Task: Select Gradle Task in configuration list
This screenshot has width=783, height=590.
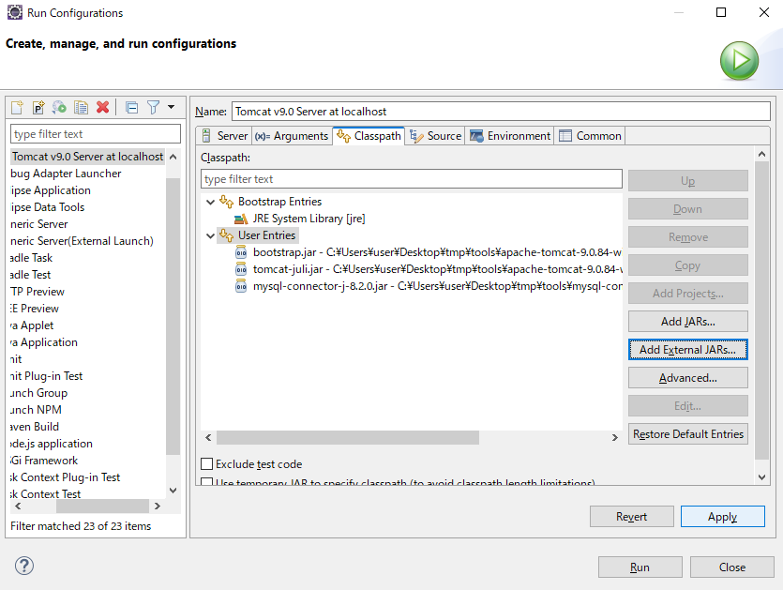Action: tap(32, 258)
